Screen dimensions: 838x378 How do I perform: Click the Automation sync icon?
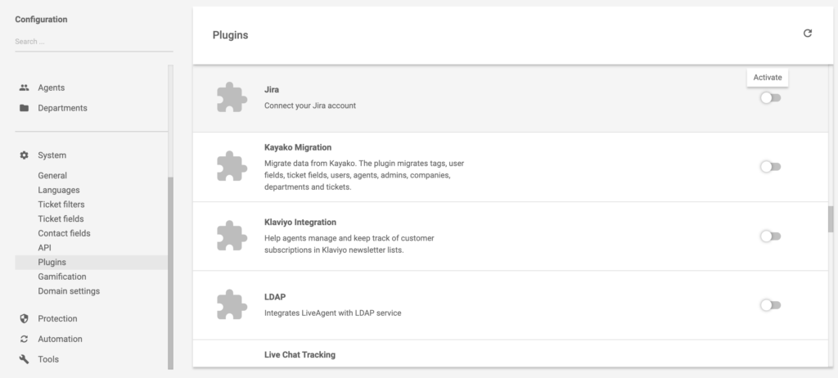click(24, 339)
